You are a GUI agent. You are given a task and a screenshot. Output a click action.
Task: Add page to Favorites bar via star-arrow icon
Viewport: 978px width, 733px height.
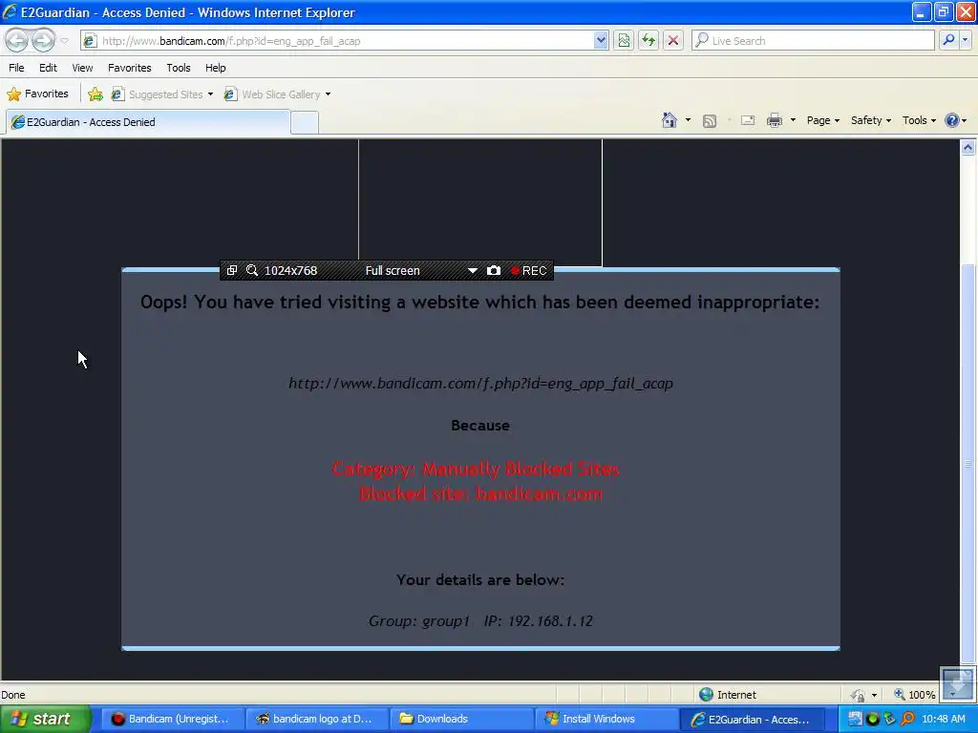96,94
